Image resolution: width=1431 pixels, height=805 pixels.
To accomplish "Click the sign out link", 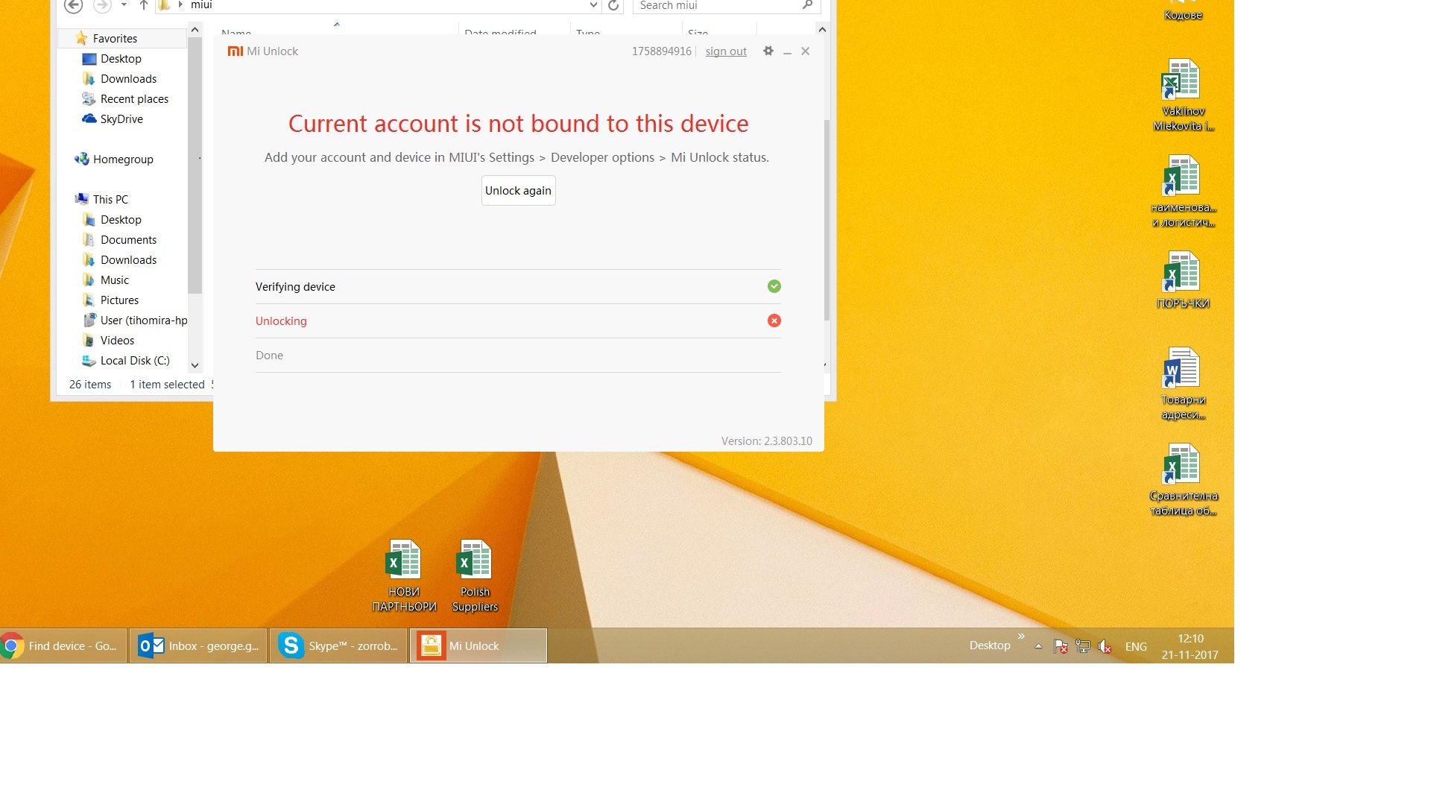I will pyautogui.click(x=726, y=51).
